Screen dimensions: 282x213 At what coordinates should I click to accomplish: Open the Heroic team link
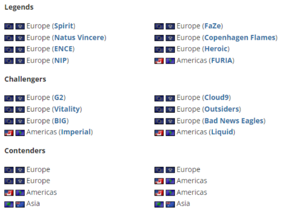click(x=216, y=49)
